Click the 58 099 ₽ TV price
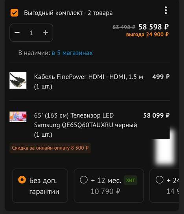The height and width of the screenshot is (214, 184). click(156, 115)
